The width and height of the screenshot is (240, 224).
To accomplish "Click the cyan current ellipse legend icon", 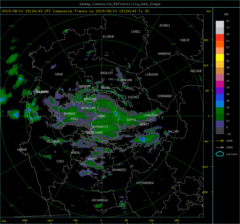I will click(x=220, y=154).
